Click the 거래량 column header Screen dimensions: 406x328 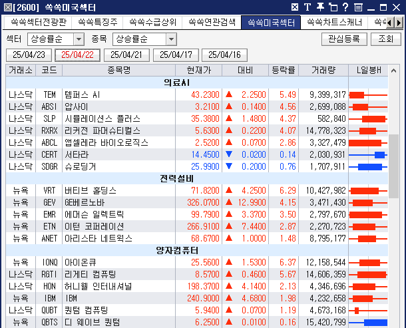click(323, 70)
